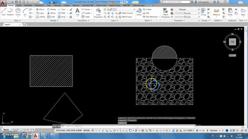
Task: Activate the Array tool
Action: tap(62, 17)
